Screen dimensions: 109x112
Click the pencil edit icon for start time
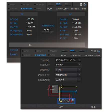coord(79,60)
